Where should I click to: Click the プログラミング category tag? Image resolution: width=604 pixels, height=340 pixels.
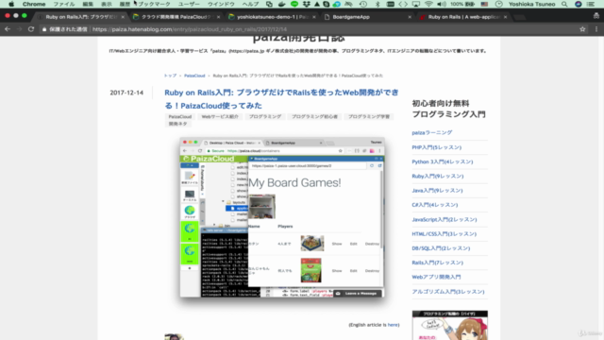point(265,116)
